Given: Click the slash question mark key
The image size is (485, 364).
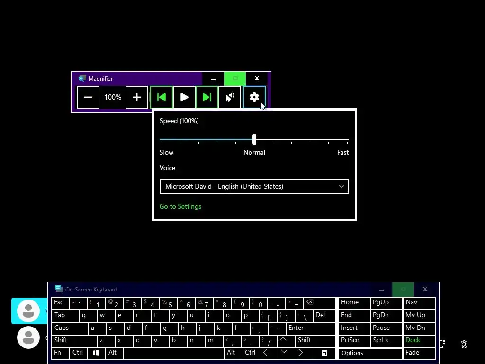Looking at the screenshot, I should coord(268,341).
